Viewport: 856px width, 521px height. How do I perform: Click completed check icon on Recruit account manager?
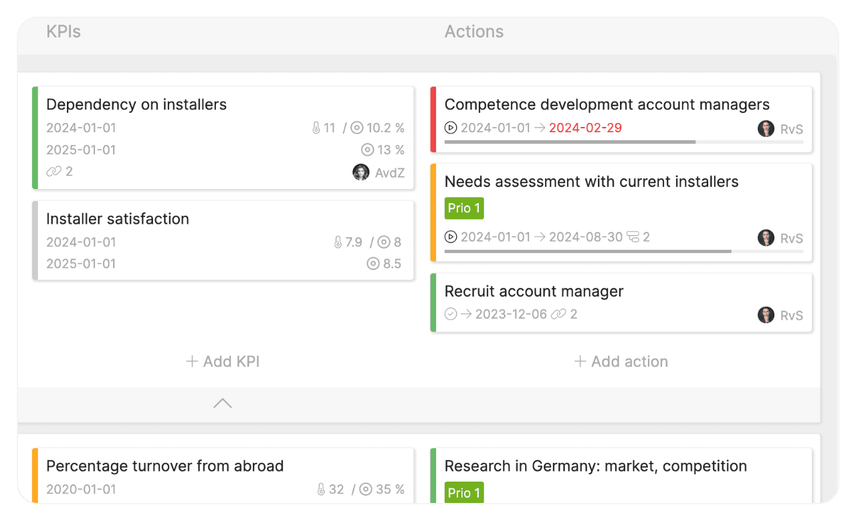pyautogui.click(x=451, y=314)
